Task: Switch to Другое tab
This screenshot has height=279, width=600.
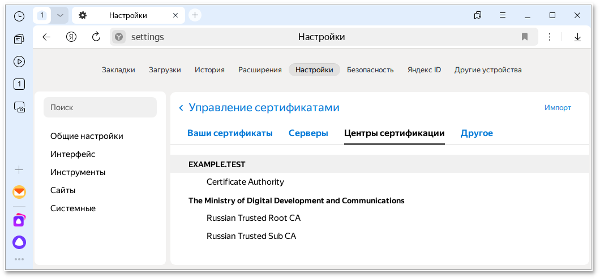Action: pyautogui.click(x=477, y=133)
